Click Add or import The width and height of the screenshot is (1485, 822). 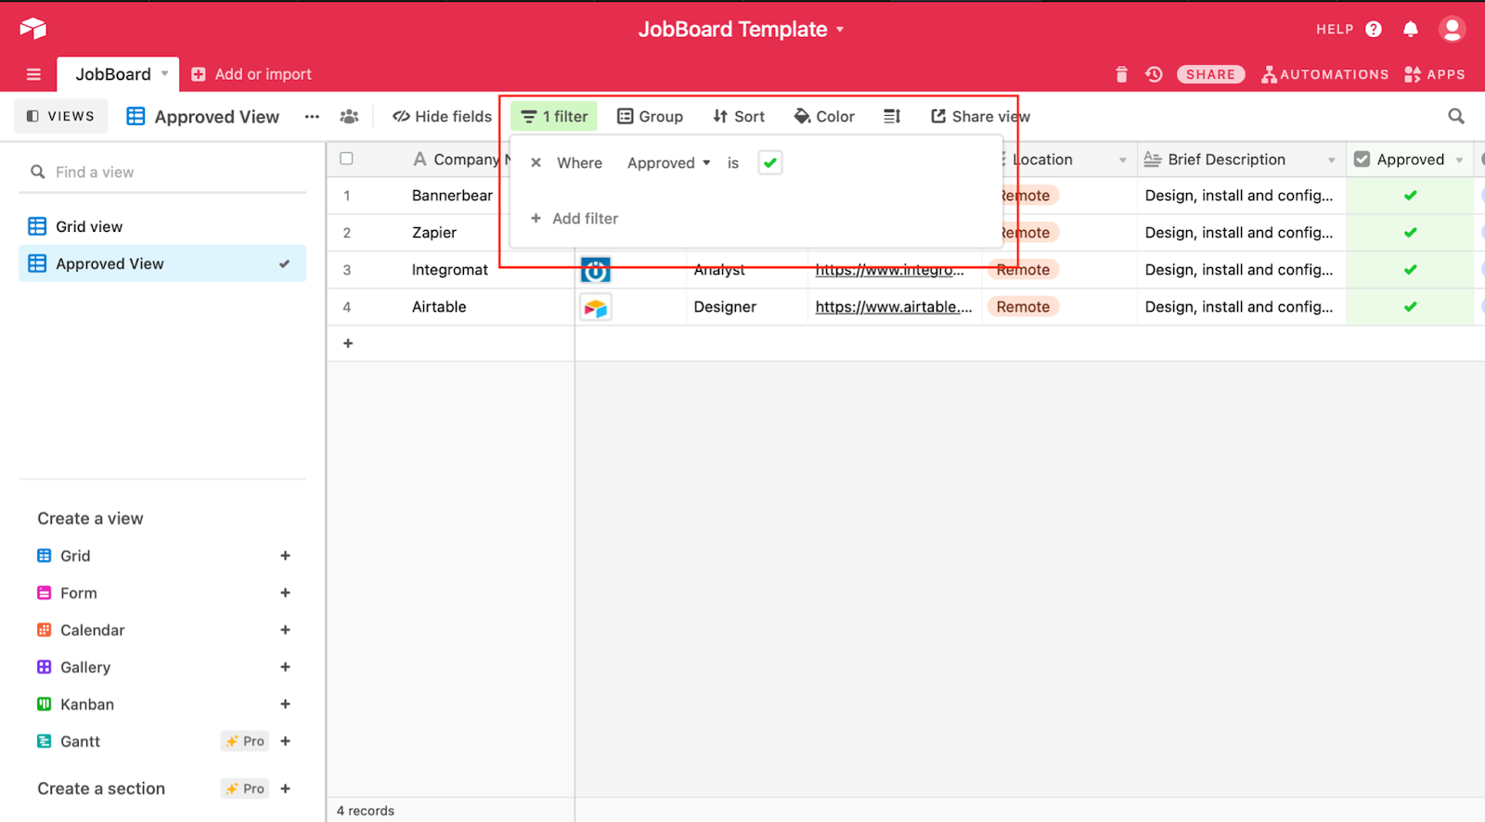252,74
